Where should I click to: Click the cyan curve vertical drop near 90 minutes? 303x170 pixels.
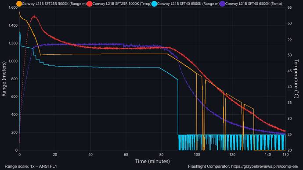[178, 107]
